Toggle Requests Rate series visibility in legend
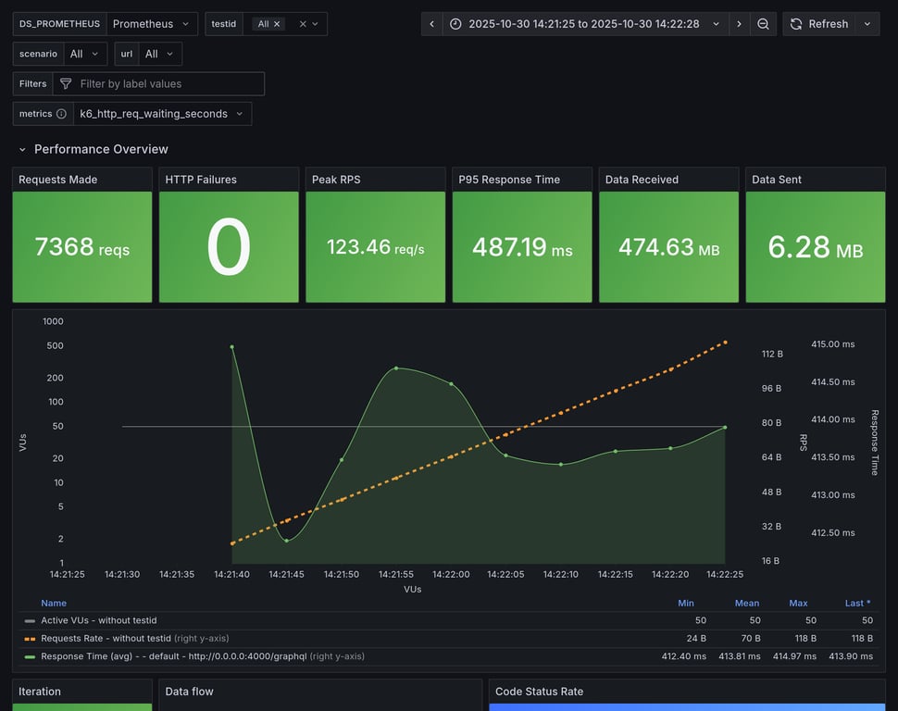The image size is (898, 711). 106,638
